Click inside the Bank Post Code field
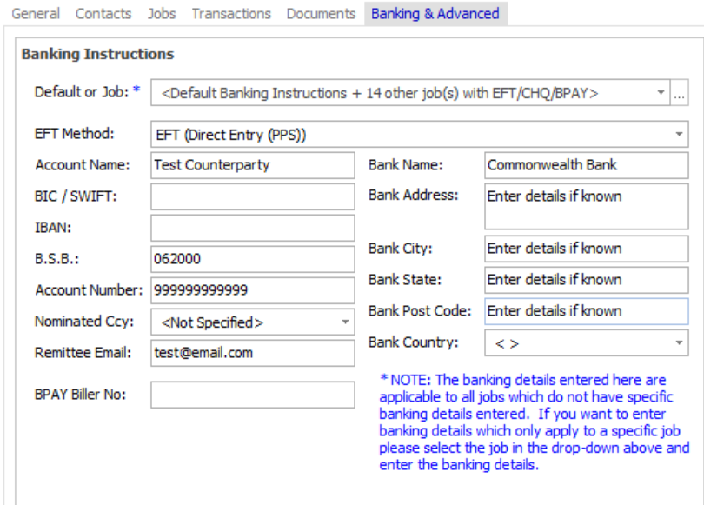Image resolution: width=704 pixels, height=505 pixels. coord(586,311)
